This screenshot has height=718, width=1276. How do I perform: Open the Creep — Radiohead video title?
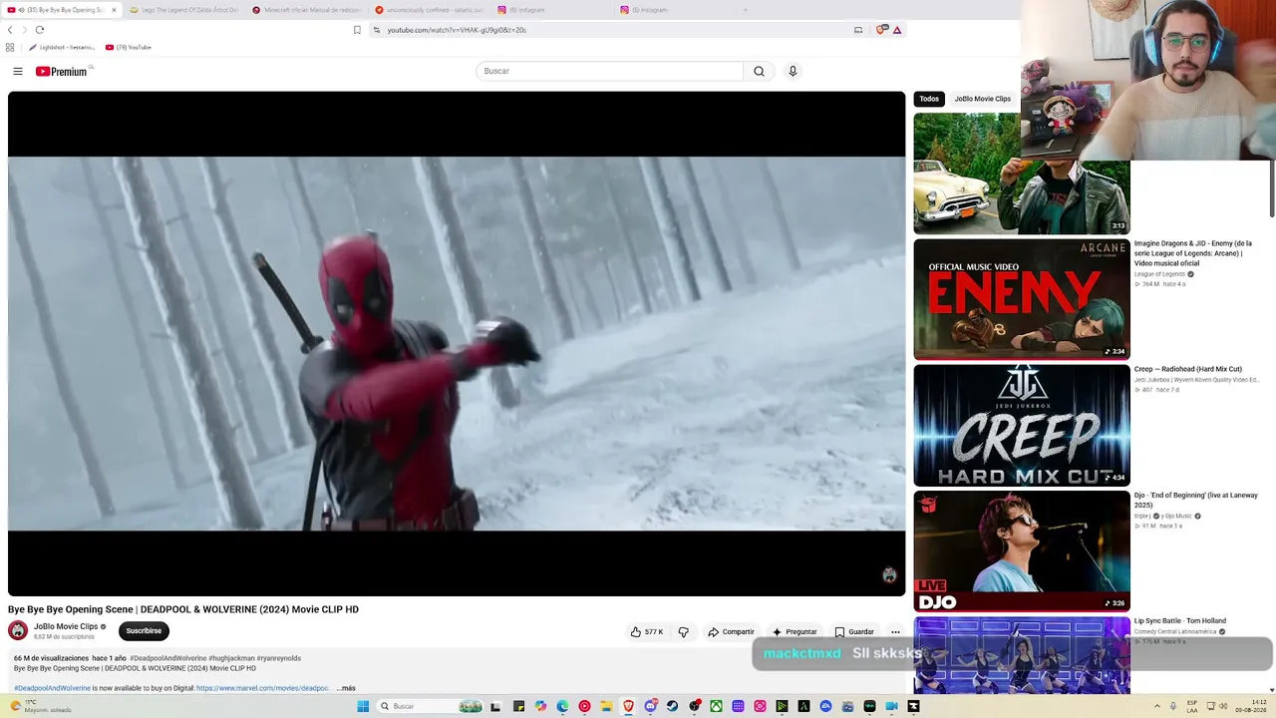pyautogui.click(x=1187, y=369)
